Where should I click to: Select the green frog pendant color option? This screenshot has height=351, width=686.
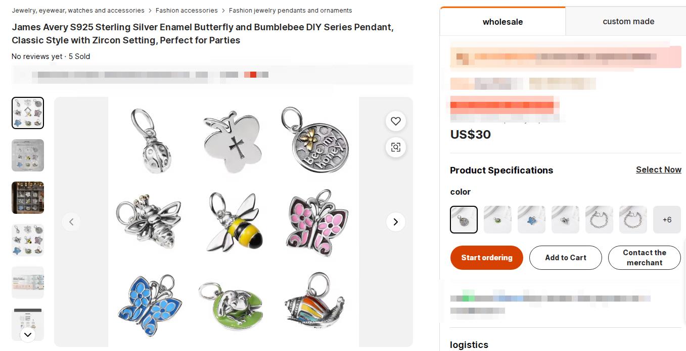pos(497,220)
